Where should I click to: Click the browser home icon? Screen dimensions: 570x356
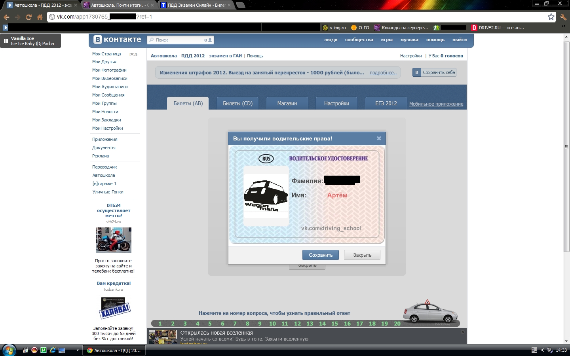pos(40,17)
